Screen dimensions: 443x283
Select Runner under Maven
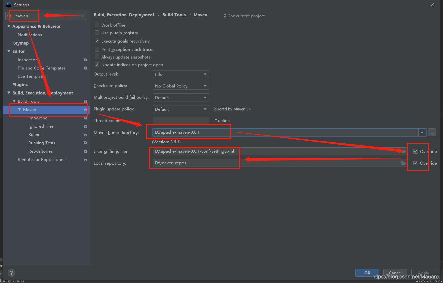coord(35,134)
